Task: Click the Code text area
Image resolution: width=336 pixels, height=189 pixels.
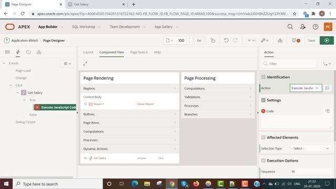Action: (296, 122)
